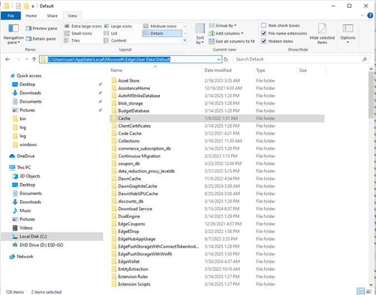376x295 pixels.
Task: Click the Search Default input box
Action: [x=298, y=59]
